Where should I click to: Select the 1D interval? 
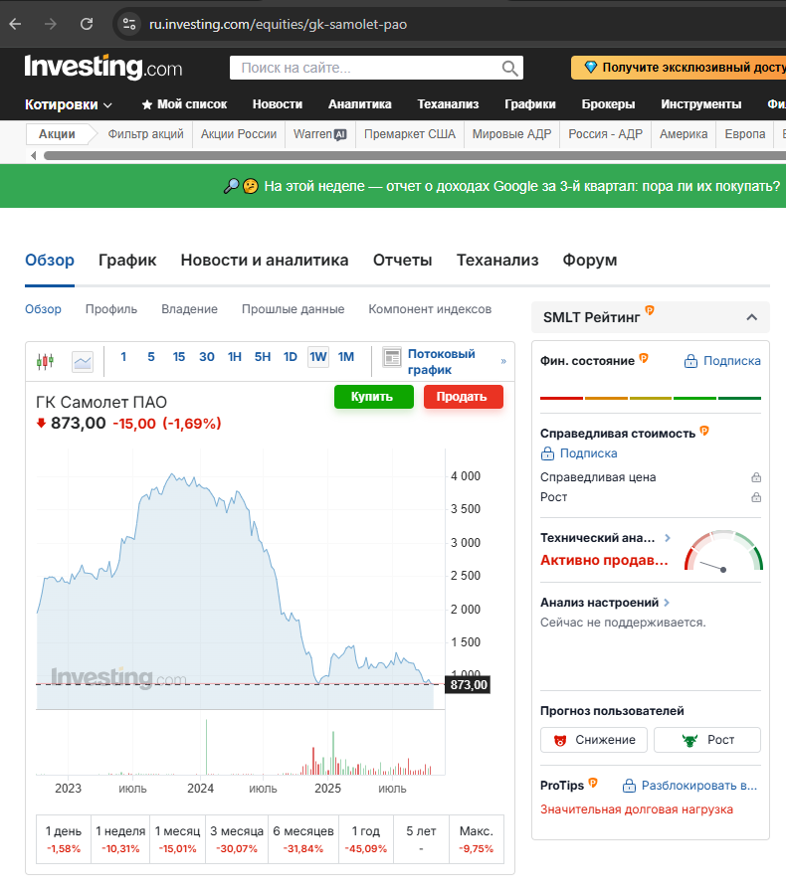291,357
